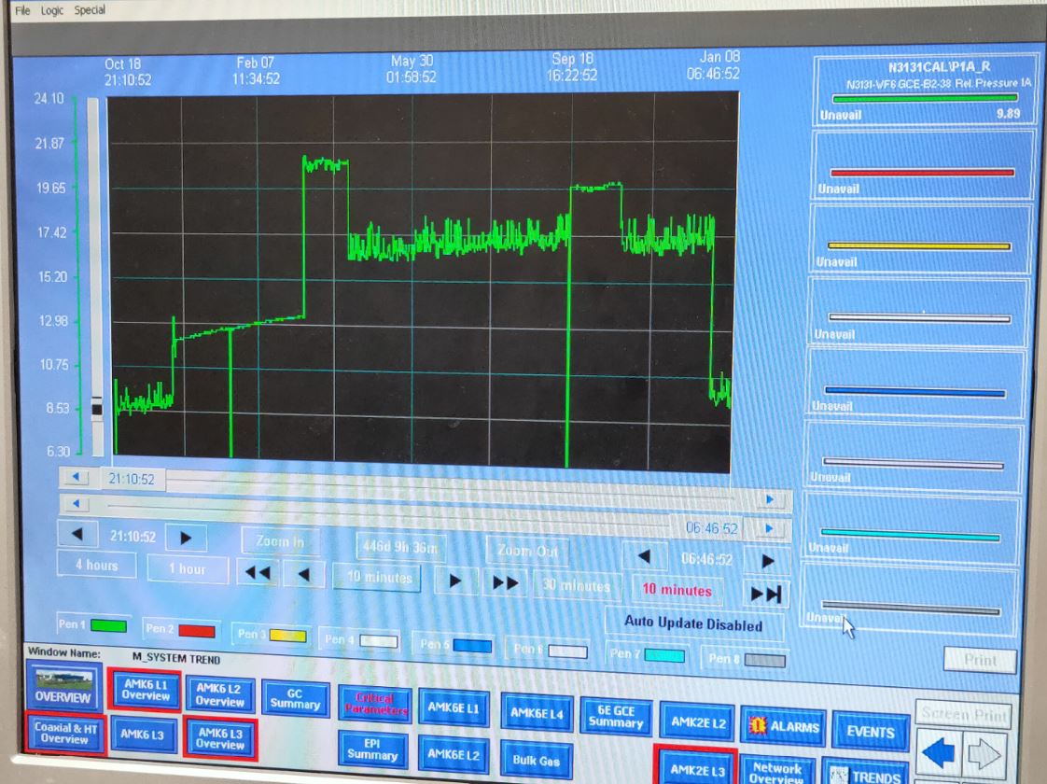This screenshot has height=784, width=1047.
Task: Open the OVERVIEW plant thumbnail button
Action: (x=63, y=687)
